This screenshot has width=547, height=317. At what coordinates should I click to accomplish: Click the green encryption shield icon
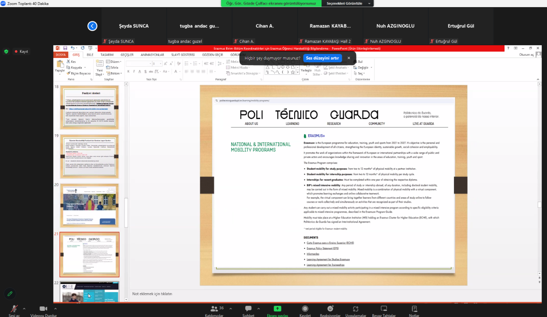click(x=6, y=51)
